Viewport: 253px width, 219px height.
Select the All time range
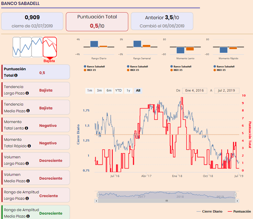(x=138, y=90)
